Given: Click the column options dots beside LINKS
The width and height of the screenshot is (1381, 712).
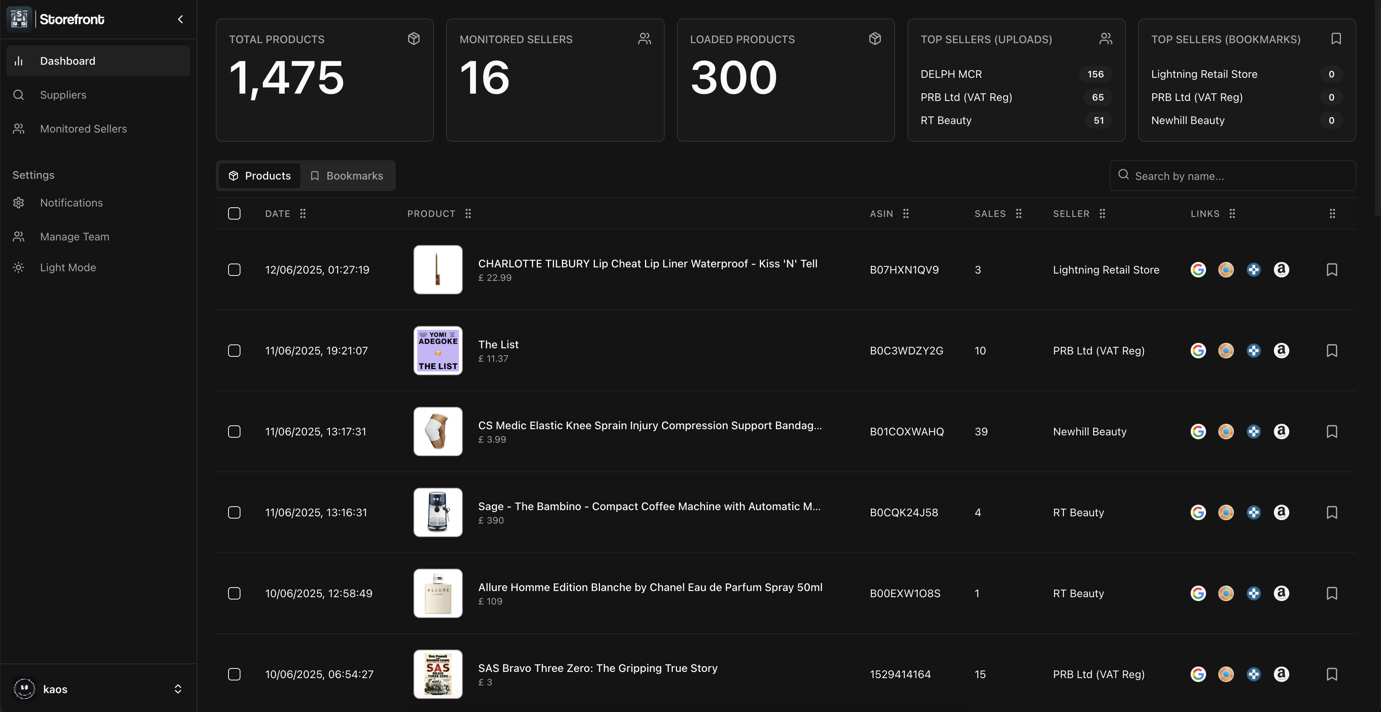Looking at the screenshot, I should pos(1232,213).
